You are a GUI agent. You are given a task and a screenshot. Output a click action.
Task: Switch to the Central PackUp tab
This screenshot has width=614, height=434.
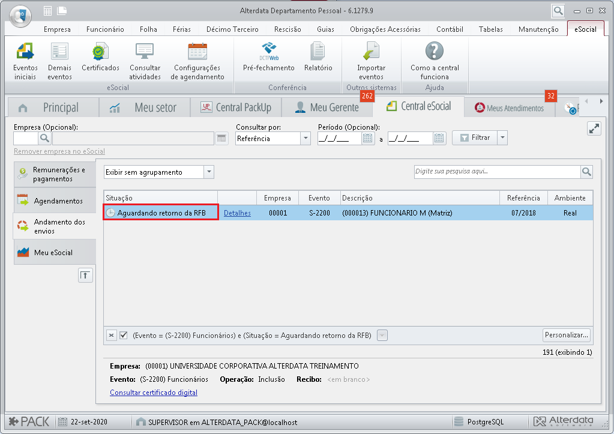point(236,107)
